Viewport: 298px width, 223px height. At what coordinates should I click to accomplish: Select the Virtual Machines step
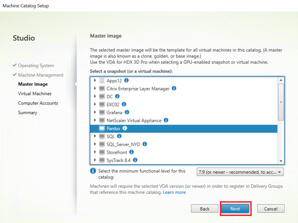click(35, 94)
